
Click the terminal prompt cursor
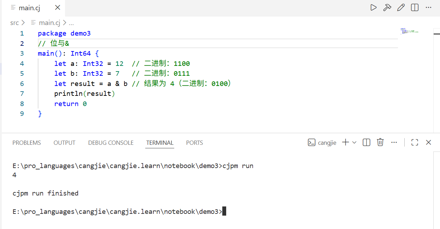click(x=224, y=211)
